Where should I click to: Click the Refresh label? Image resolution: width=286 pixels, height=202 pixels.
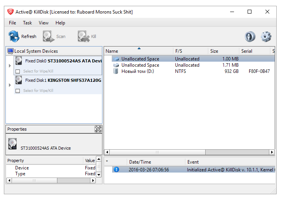pyautogui.click(x=29, y=36)
